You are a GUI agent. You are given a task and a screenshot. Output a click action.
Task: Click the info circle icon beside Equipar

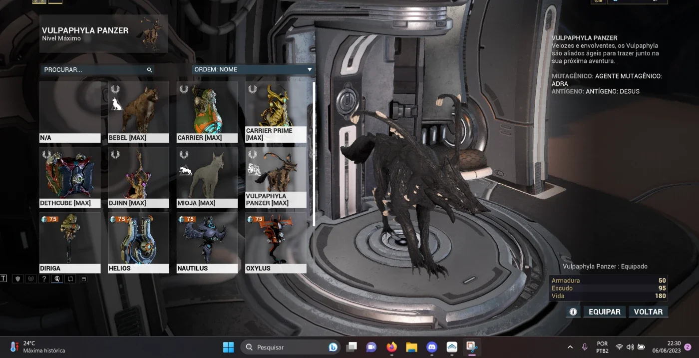click(x=573, y=312)
